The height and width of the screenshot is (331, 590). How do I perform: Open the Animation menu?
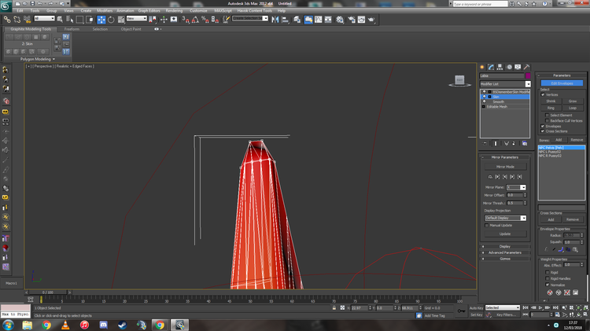[125, 10]
